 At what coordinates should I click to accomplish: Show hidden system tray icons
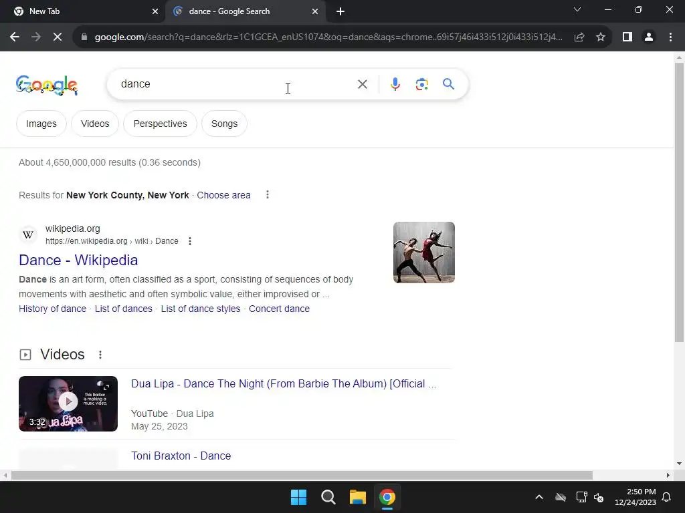click(539, 497)
